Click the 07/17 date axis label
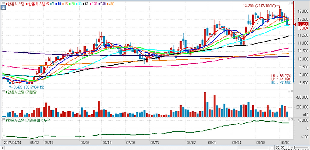This screenshot has height=150, width=310. pyautogui.click(x=155, y=142)
